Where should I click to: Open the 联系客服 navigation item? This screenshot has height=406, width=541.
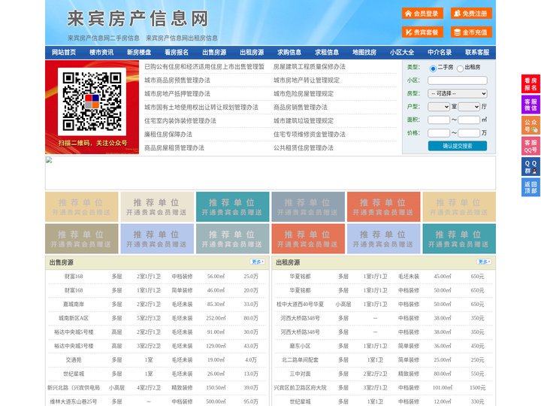(x=477, y=53)
